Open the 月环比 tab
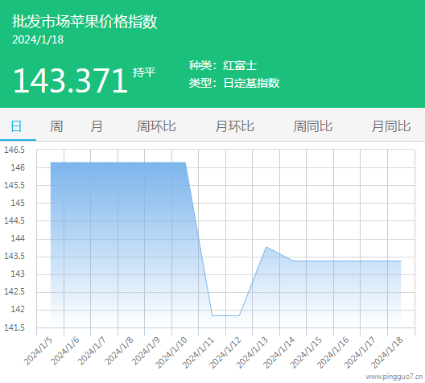The image size is (425, 383). tap(235, 126)
